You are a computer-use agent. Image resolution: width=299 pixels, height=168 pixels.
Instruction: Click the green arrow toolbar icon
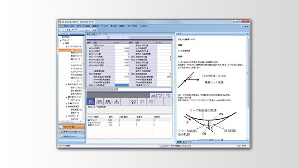87,30
